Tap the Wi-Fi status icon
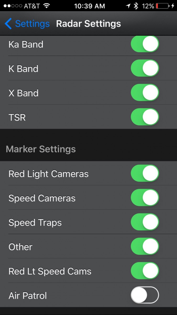This screenshot has height=315, width=177. point(47,6)
